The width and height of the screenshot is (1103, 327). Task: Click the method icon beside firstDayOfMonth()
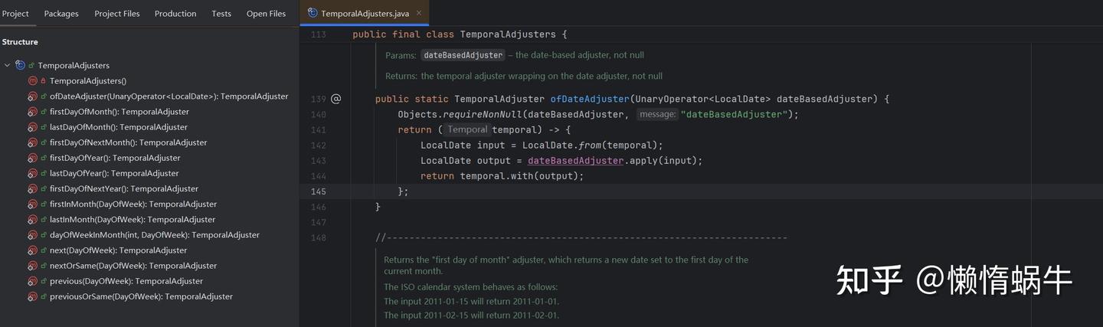32,112
